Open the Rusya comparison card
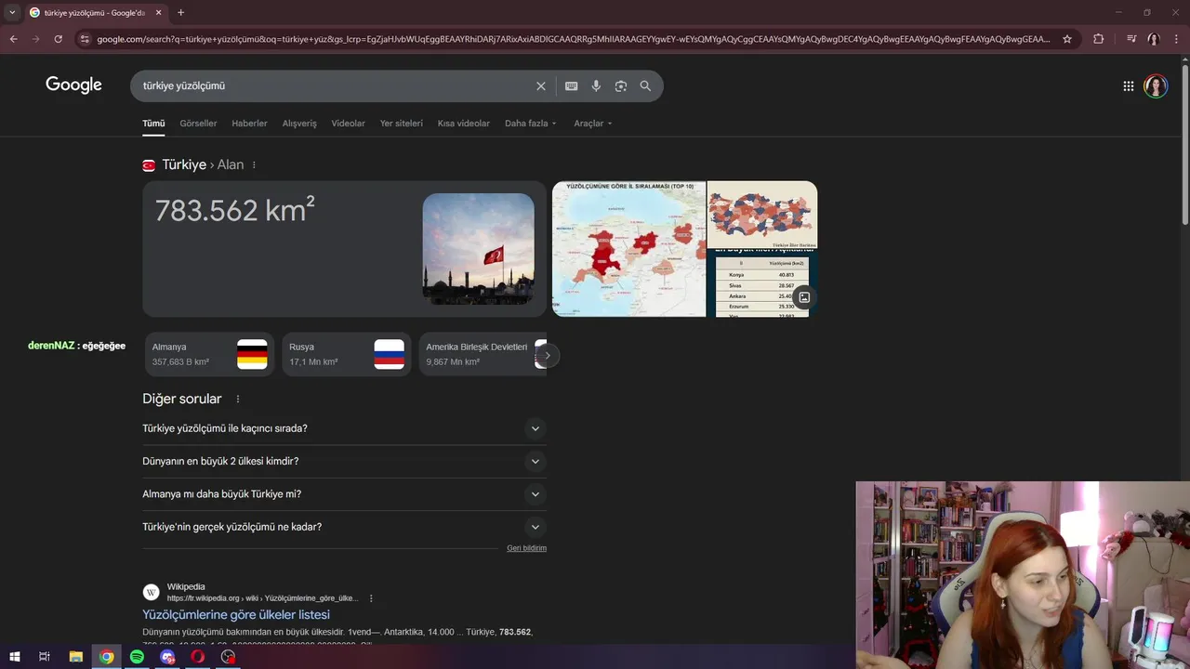 click(346, 354)
